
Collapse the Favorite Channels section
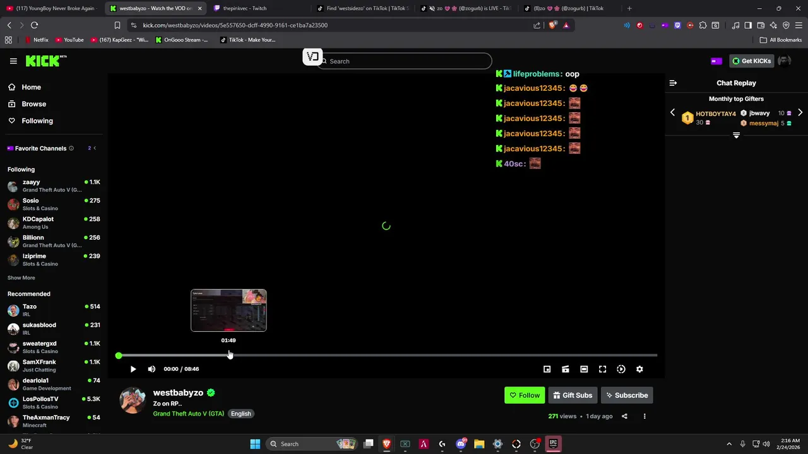(95, 148)
